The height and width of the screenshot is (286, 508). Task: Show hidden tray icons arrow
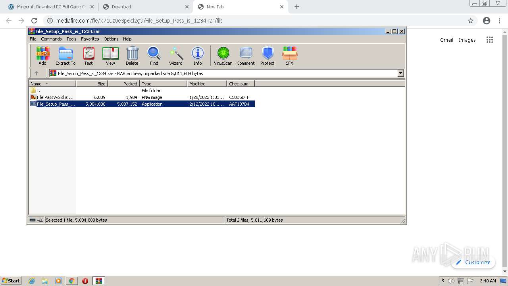point(443,280)
